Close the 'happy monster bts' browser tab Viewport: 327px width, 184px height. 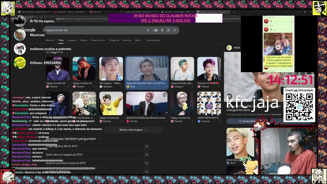[x=228, y=12]
